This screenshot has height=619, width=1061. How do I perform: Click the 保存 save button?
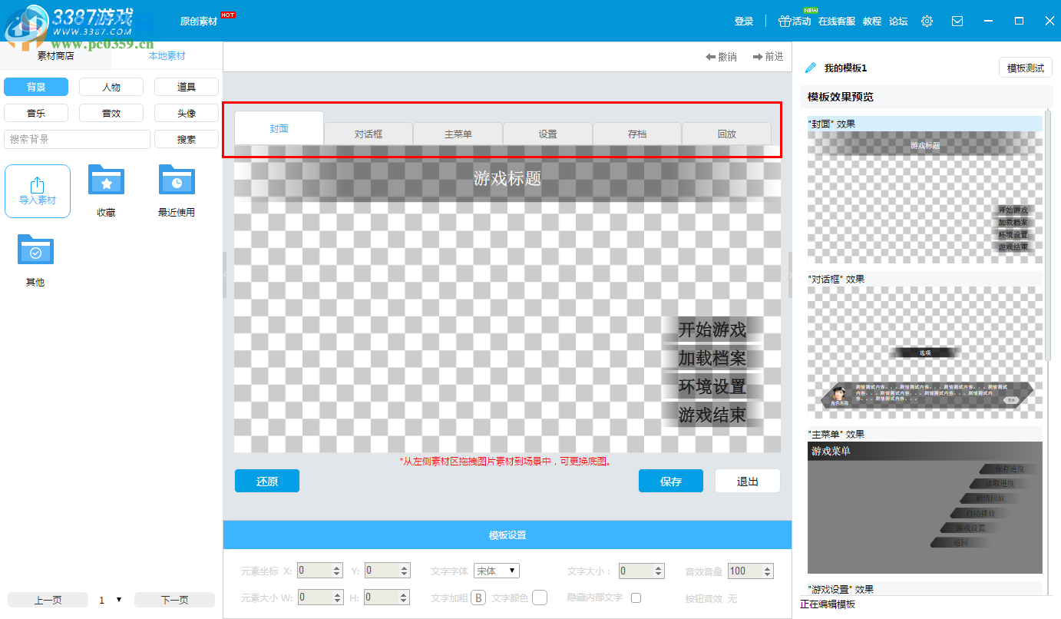tap(670, 481)
